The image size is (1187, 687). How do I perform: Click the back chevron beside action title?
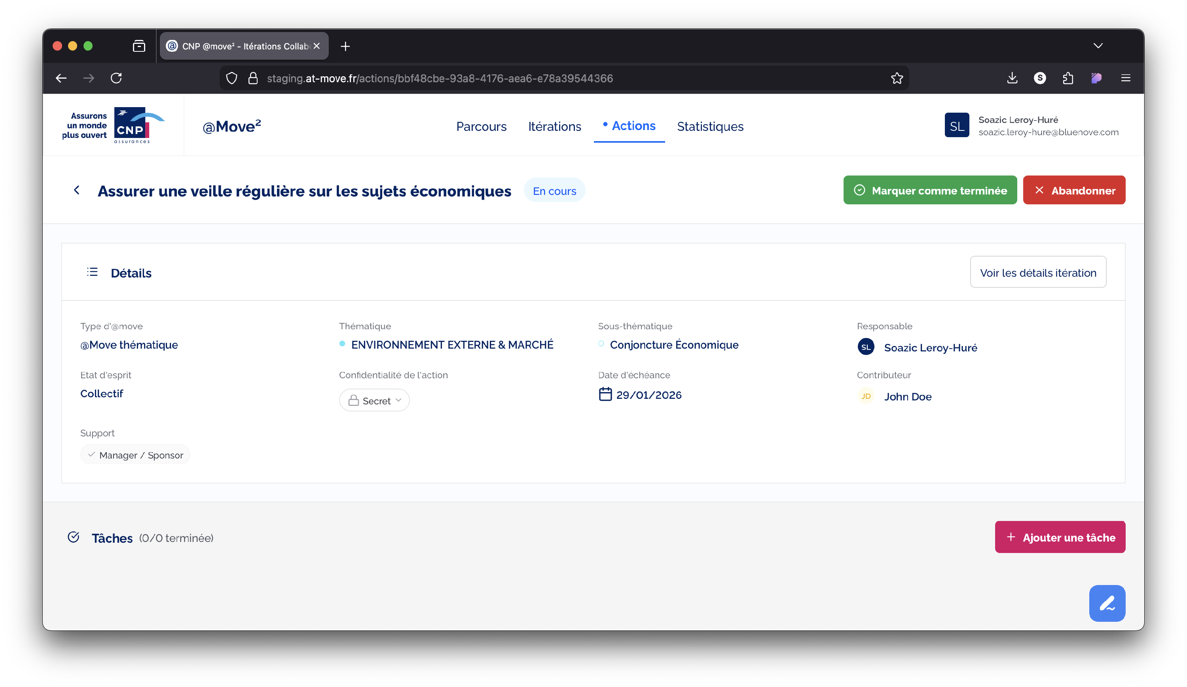77,190
